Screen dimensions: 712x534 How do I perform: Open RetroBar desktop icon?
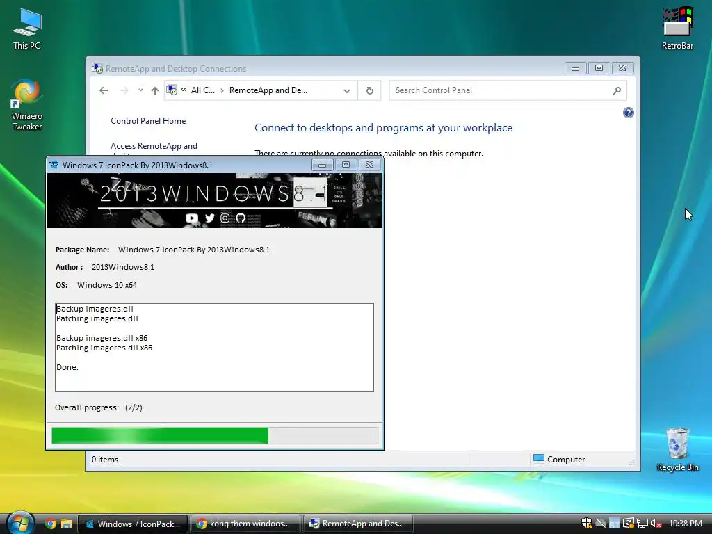pos(677,28)
